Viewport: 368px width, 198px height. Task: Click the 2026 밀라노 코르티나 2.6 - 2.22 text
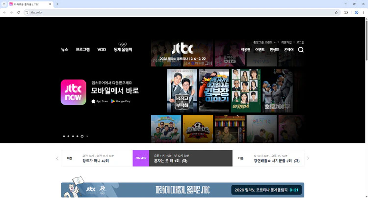pyautogui.click(x=183, y=59)
